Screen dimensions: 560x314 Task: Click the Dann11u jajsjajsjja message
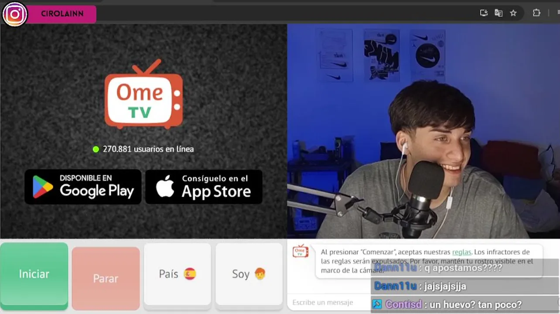pyautogui.click(x=465, y=286)
